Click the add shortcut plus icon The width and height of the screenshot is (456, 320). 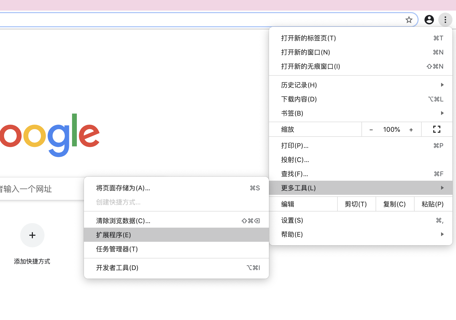coord(32,235)
